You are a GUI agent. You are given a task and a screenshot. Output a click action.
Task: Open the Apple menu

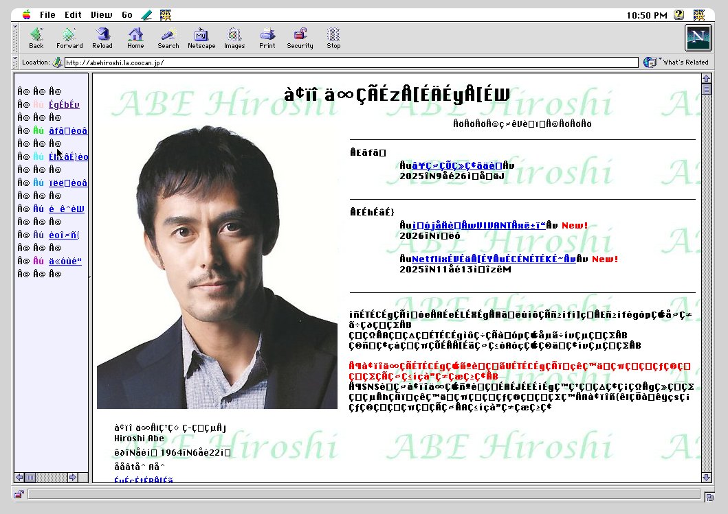coord(27,15)
